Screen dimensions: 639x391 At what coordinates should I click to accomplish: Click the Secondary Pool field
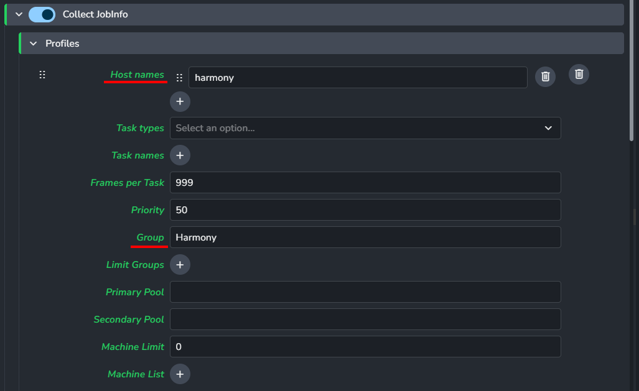point(365,319)
